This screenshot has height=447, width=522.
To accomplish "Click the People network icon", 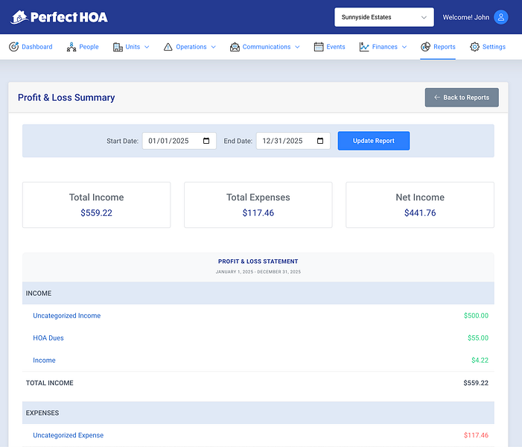I will pyautogui.click(x=71, y=47).
